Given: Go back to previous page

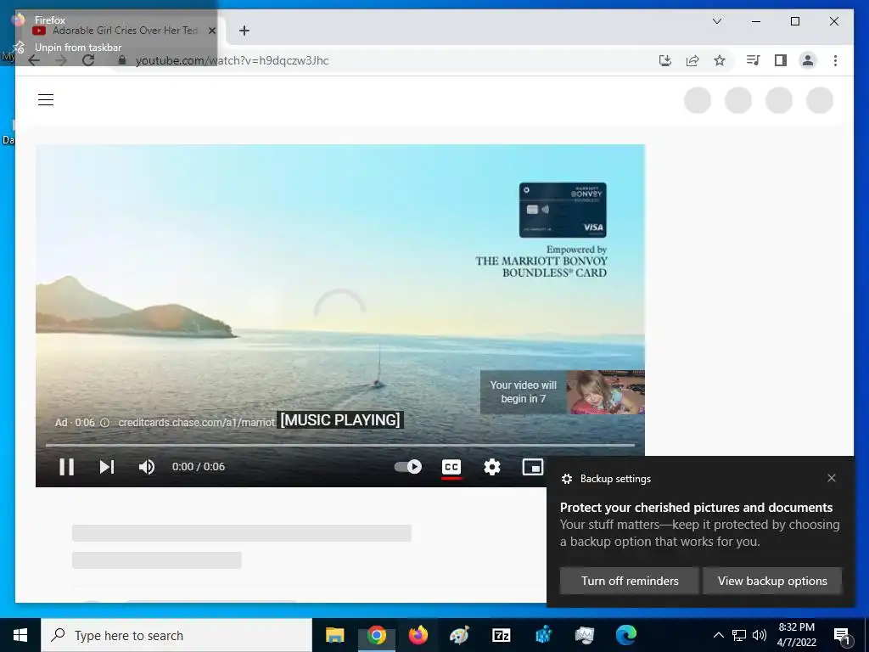Looking at the screenshot, I should click(34, 60).
